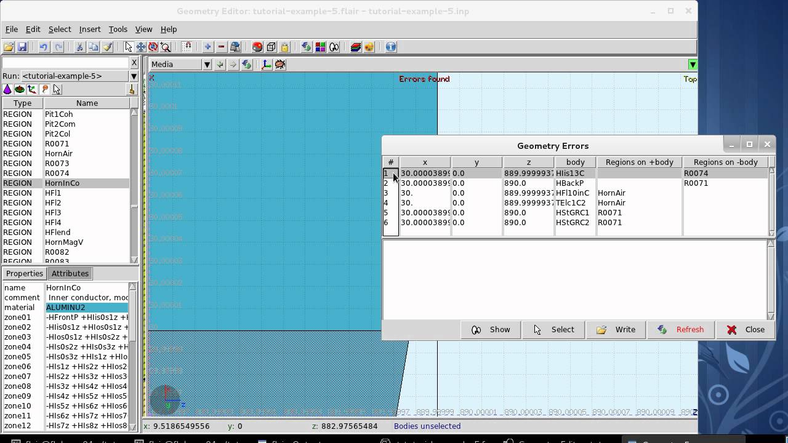Select error row with body HBackP
The height and width of the screenshot is (443, 788).
click(576, 183)
